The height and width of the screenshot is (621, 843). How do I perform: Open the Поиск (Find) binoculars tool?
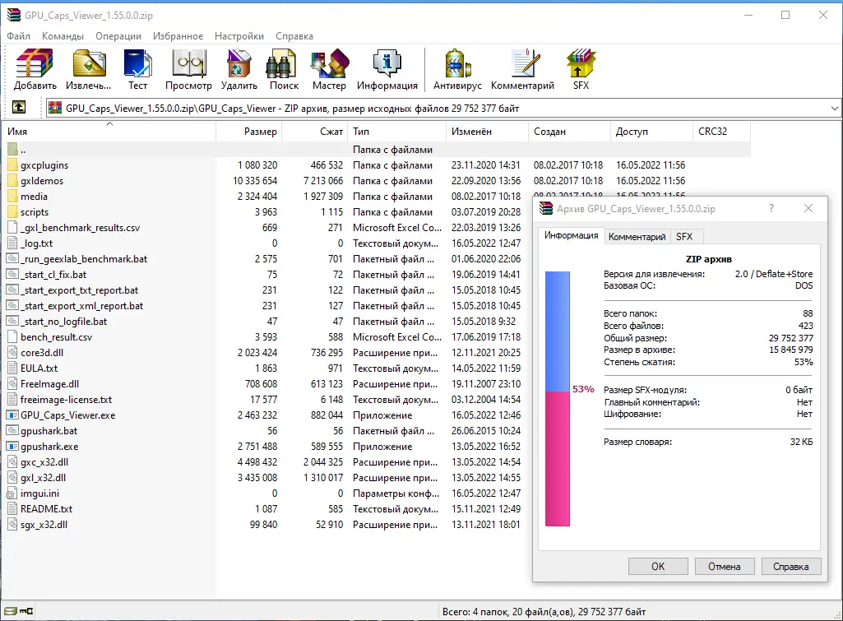[281, 63]
